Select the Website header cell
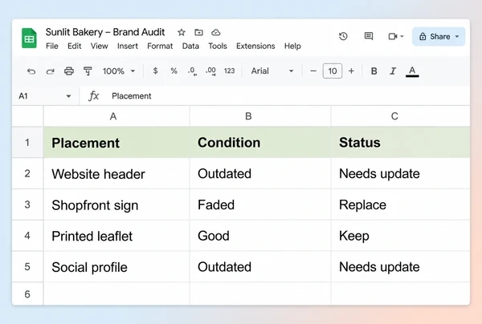The width and height of the screenshot is (482, 324). [x=116, y=174]
